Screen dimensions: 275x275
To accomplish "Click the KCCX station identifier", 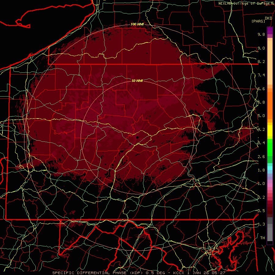I will (179, 273).
